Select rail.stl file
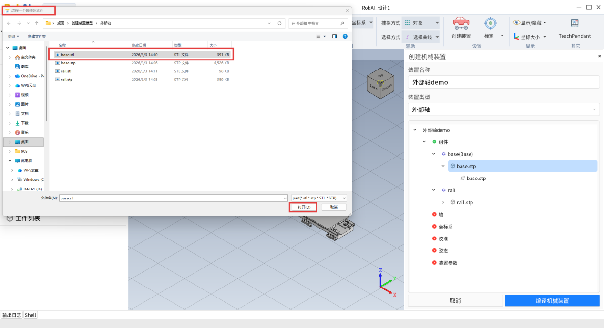 (142, 71)
